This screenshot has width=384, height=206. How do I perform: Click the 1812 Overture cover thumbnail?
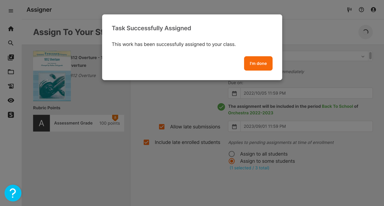(x=52, y=76)
